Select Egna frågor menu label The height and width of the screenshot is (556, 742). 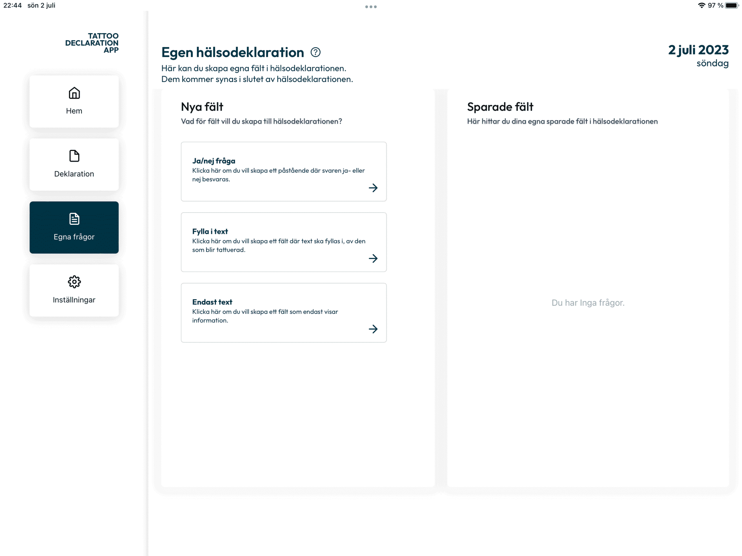click(74, 237)
